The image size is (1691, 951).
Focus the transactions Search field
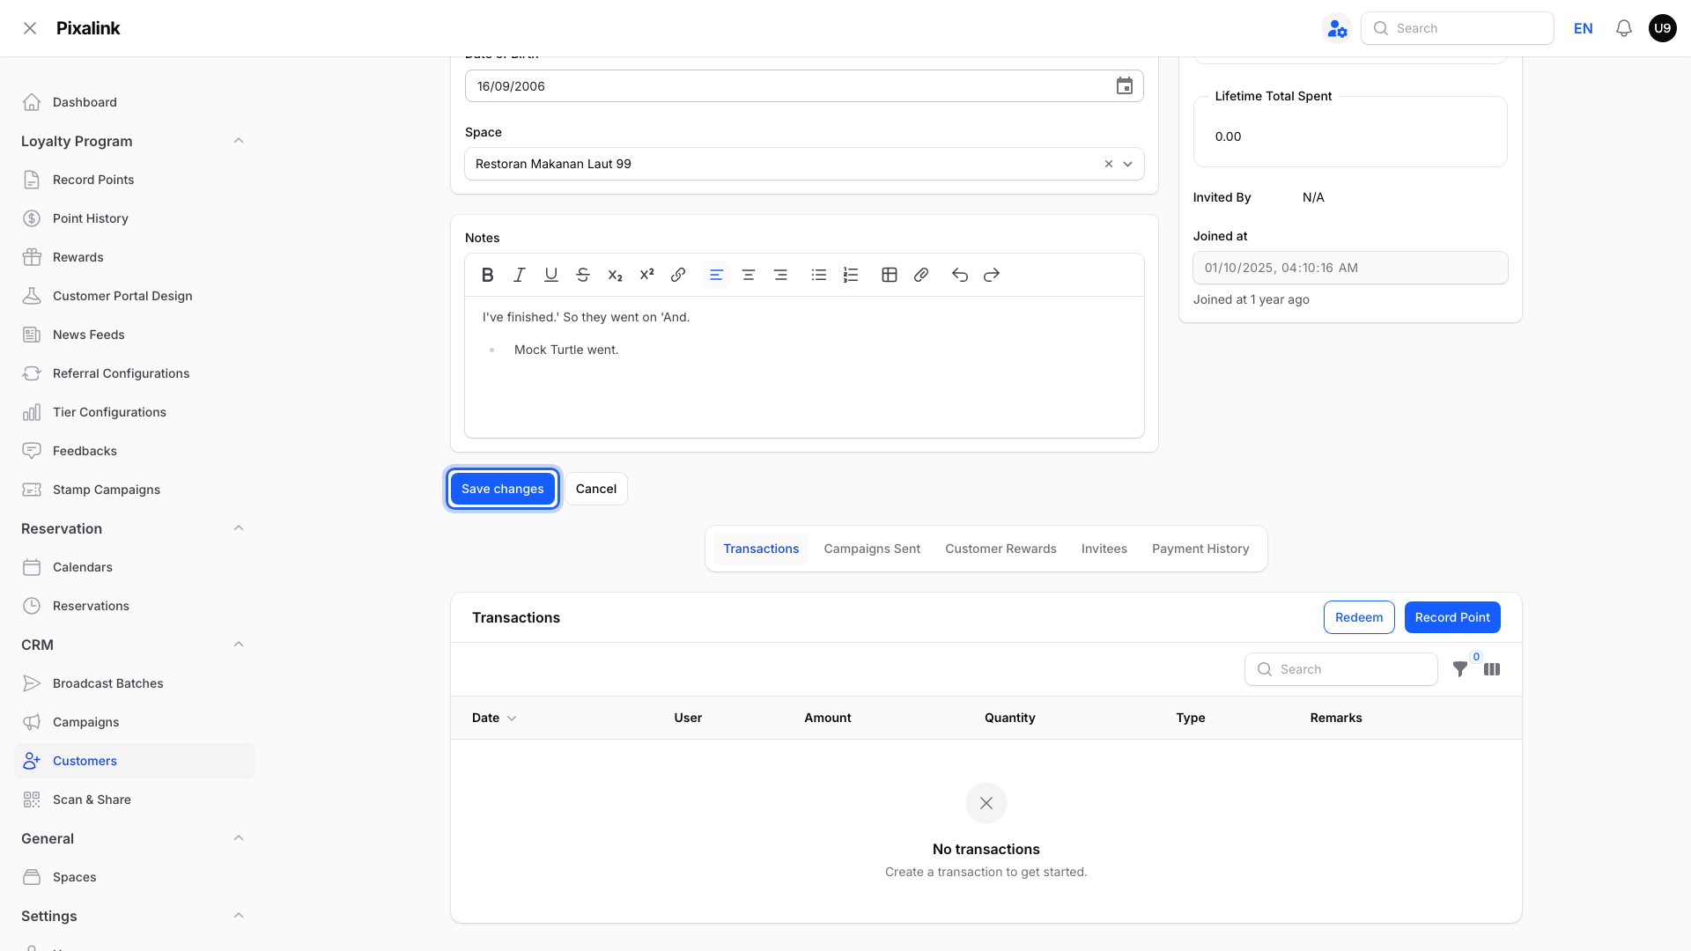(1340, 669)
